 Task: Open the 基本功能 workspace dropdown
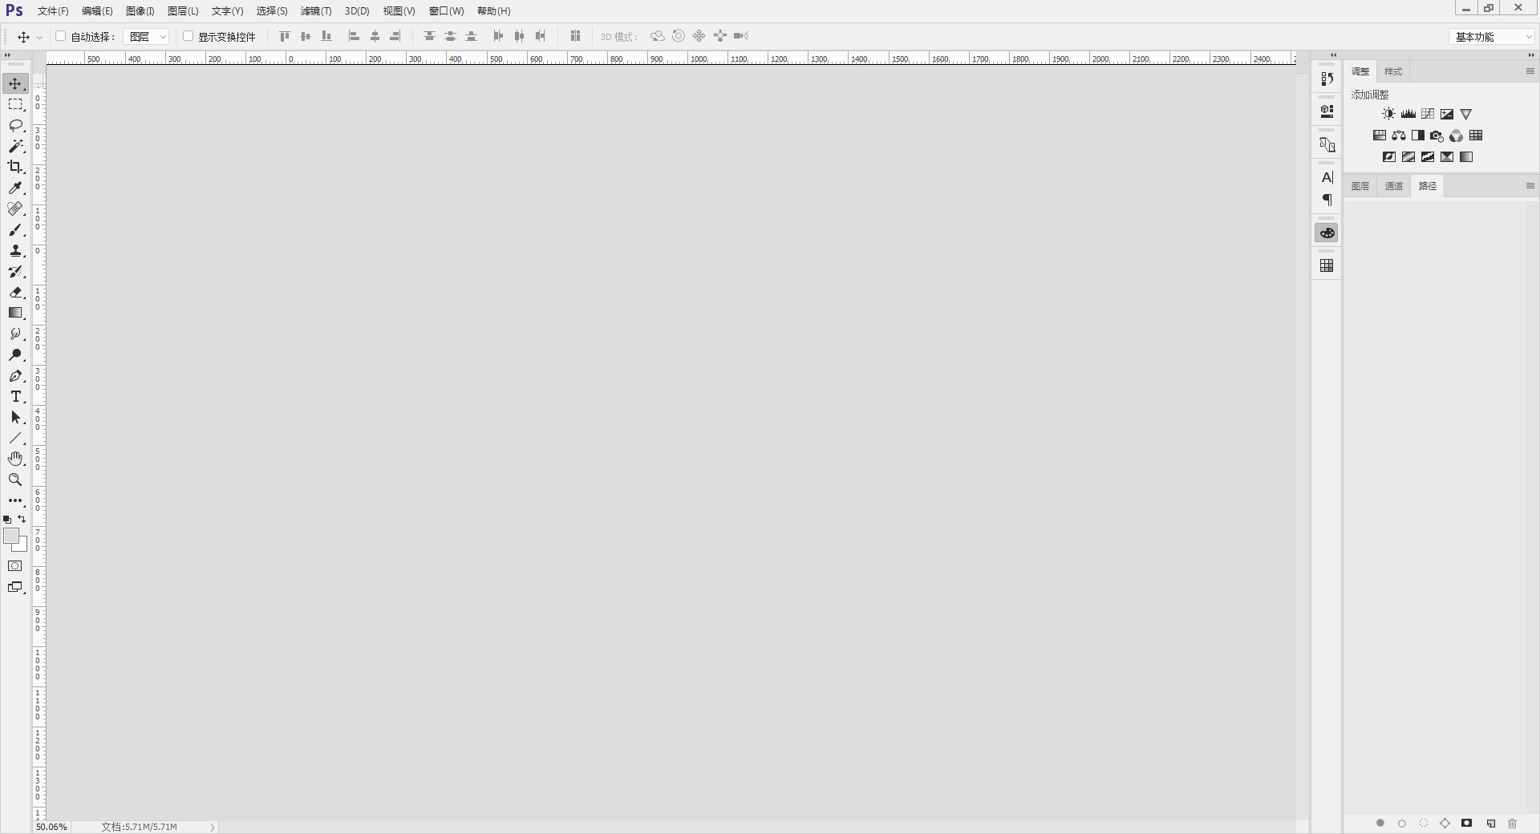click(x=1491, y=37)
